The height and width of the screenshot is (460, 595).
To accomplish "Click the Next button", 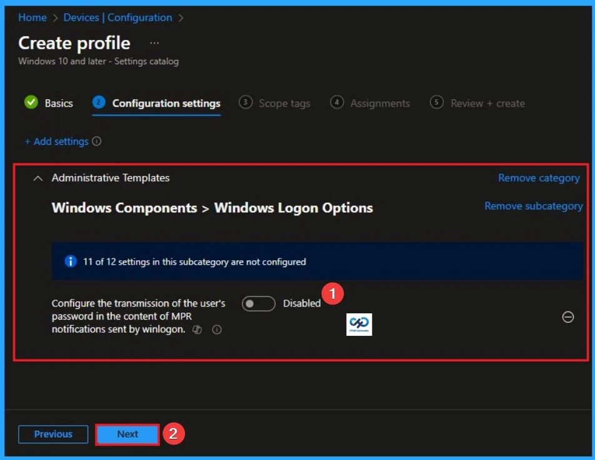I will pyautogui.click(x=127, y=434).
